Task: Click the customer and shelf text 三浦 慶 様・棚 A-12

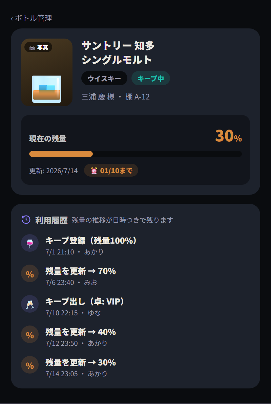Action: tap(116, 97)
